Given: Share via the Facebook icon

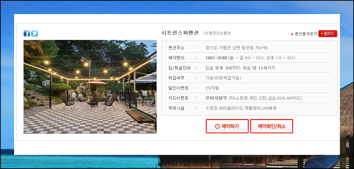Looking at the screenshot, I should (x=27, y=33).
